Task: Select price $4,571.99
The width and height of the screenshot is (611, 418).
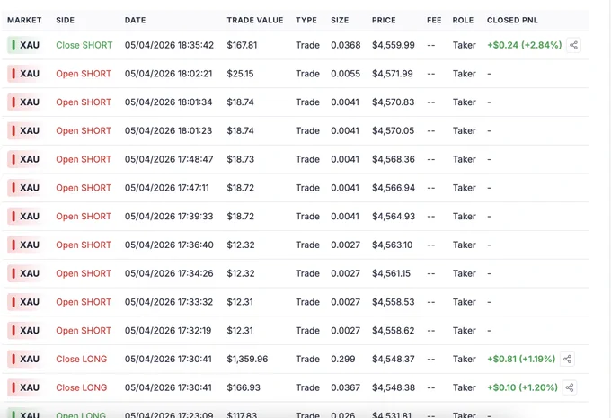Action: [x=393, y=74]
